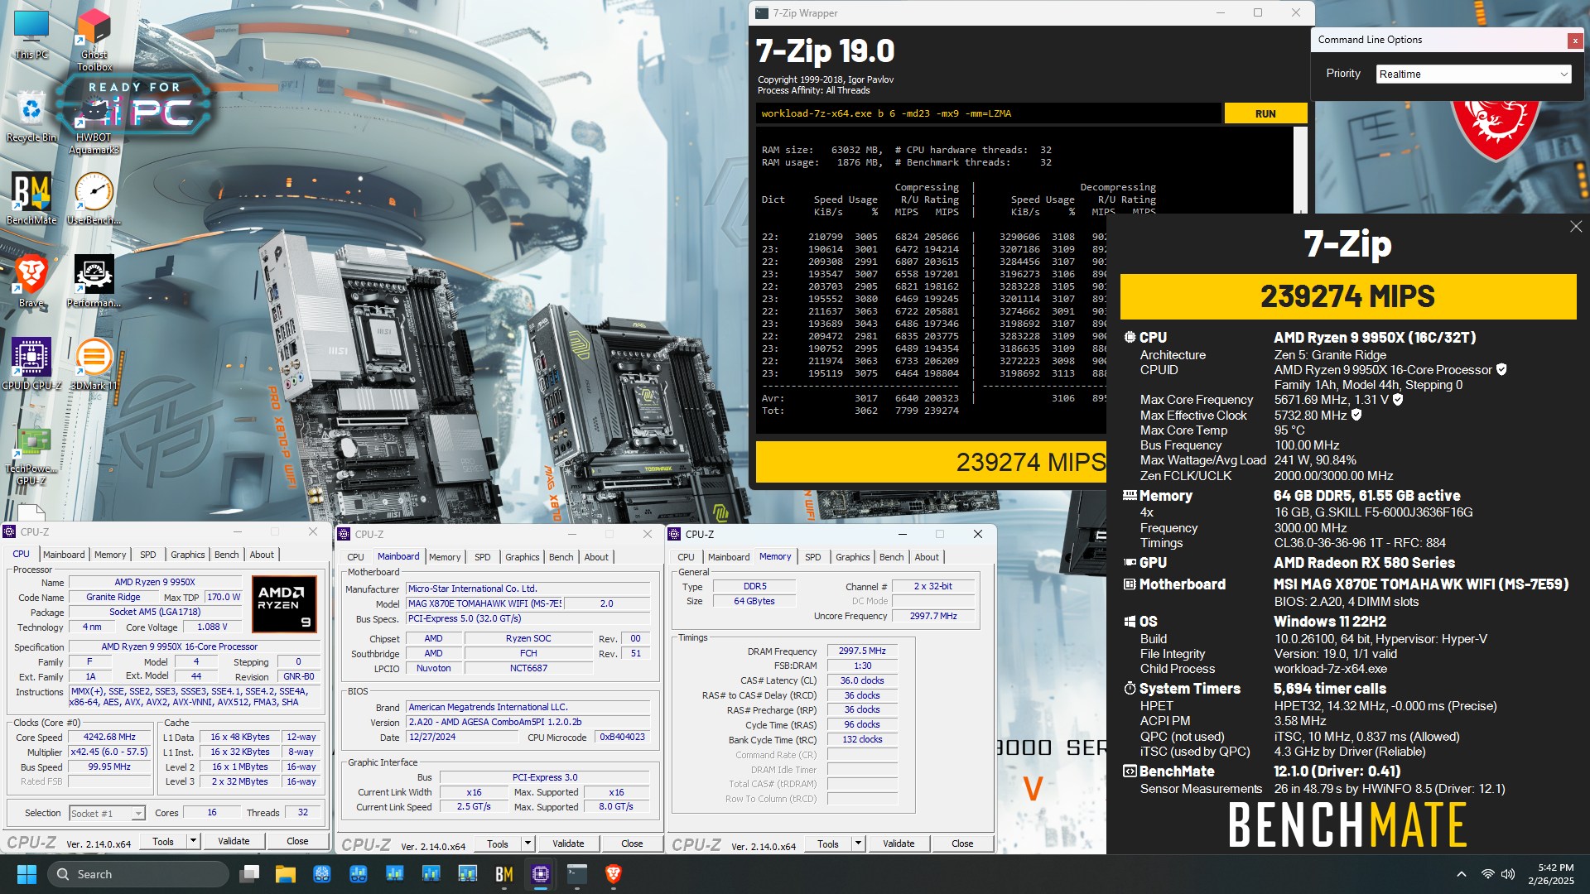Click the 7-Zip output vertical scrollbar
This screenshot has height=894, width=1590.
coord(1300,170)
